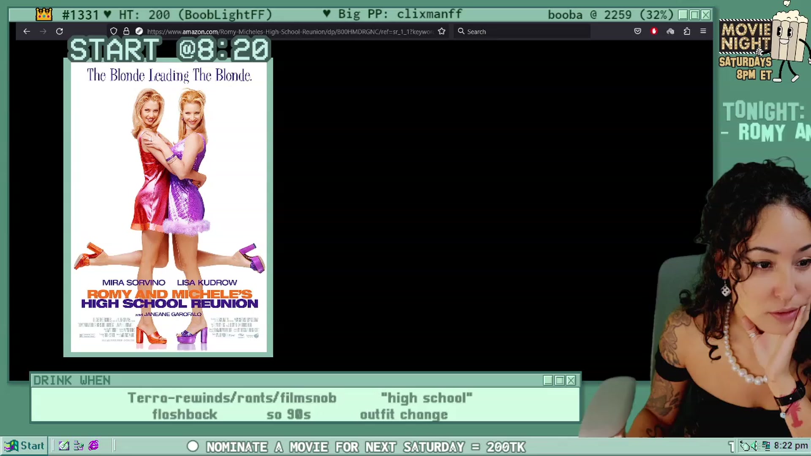Save the page to Pocket
The width and height of the screenshot is (811, 456).
coord(638,31)
